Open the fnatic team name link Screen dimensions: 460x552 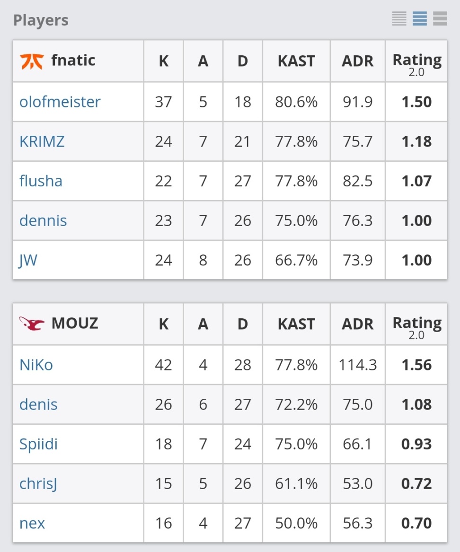73,61
